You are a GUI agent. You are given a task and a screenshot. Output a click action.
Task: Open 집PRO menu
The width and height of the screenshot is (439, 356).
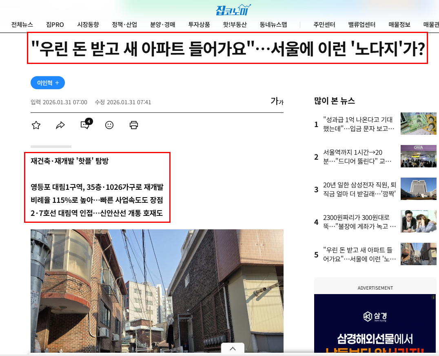(x=55, y=24)
